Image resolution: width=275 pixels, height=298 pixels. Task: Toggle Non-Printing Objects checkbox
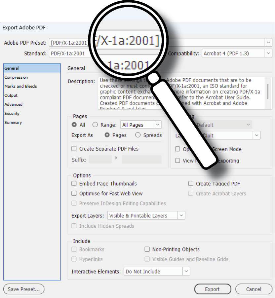click(147, 249)
